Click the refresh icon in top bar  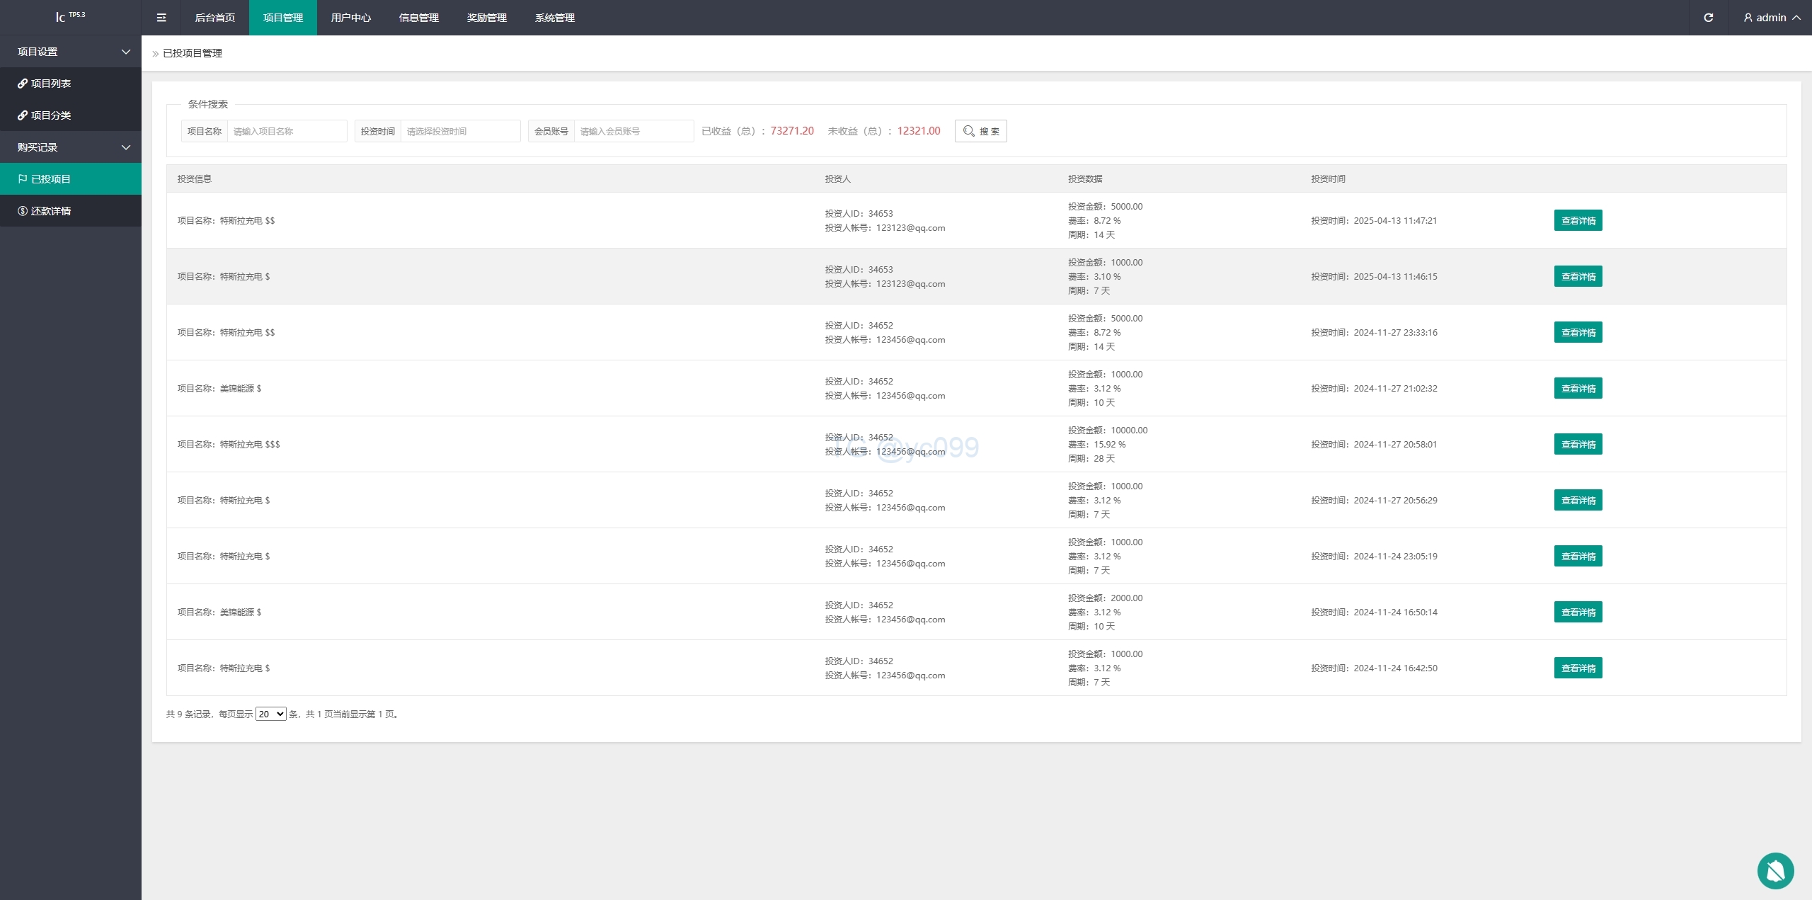(x=1708, y=18)
